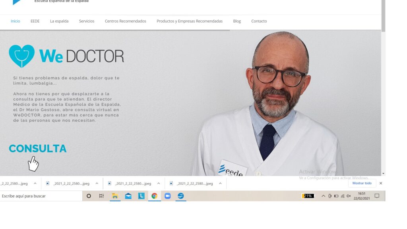Click the CONSULTA link
Screen dimensions: 407x229
(x=38, y=149)
